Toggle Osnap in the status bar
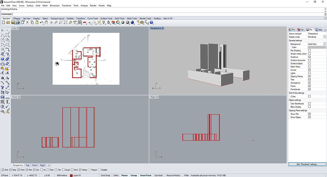Screen dimensions: 327x177 134,175
